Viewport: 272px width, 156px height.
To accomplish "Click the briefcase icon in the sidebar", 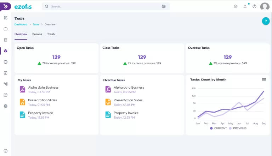I will [x=5, y=29].
